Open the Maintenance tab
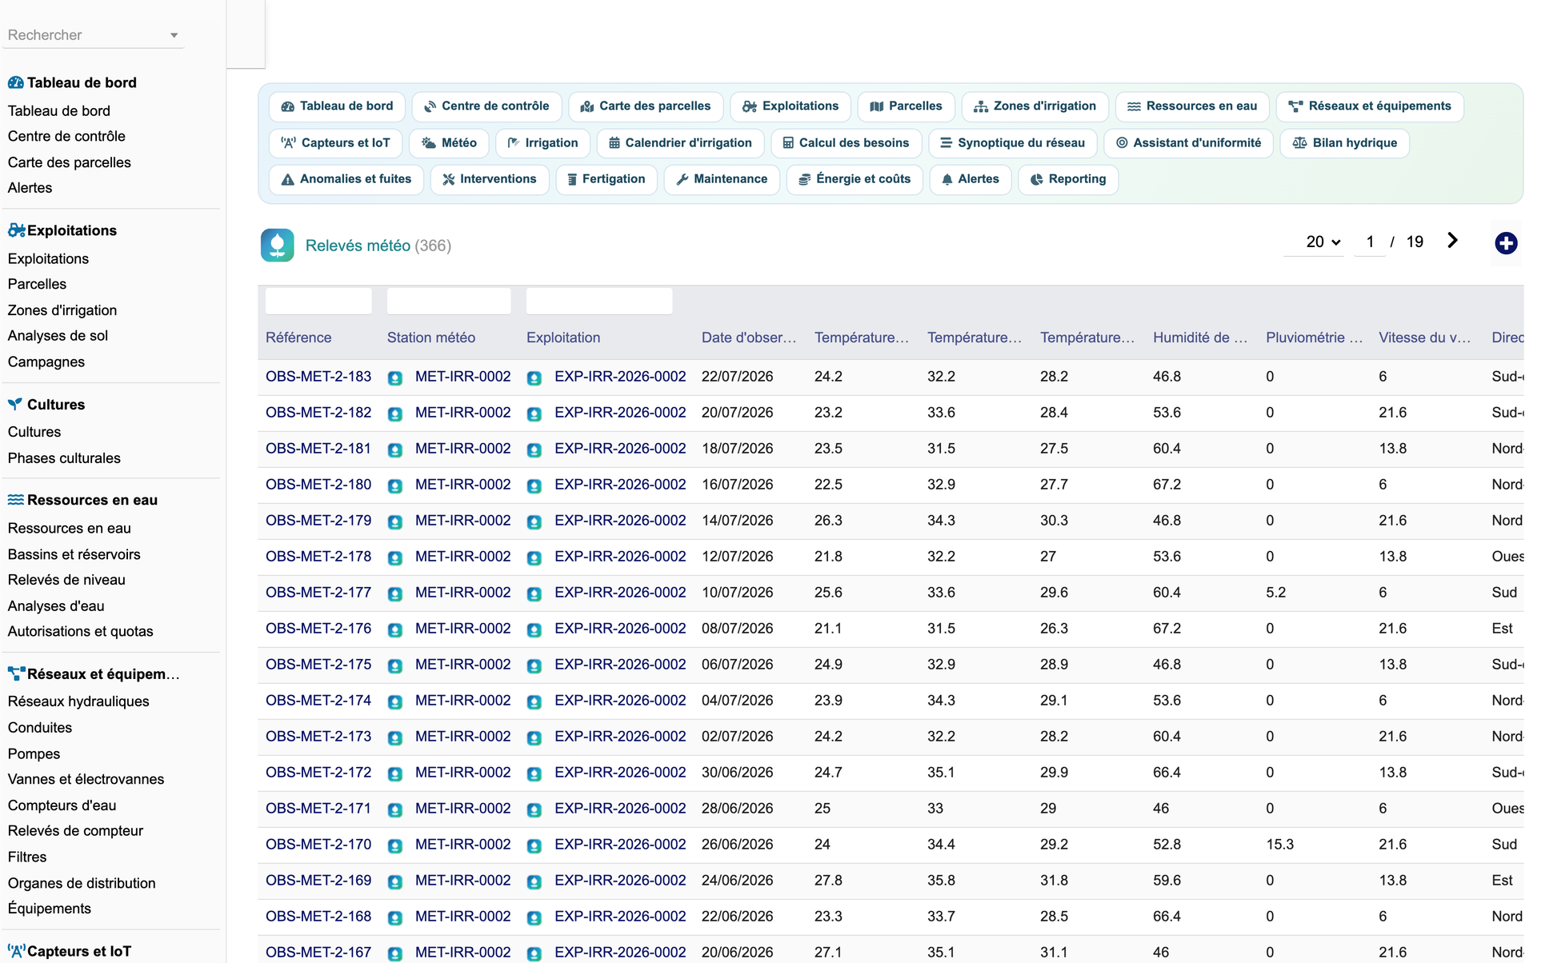Viewport: 1557px width, 963px height. pos(722,179)
